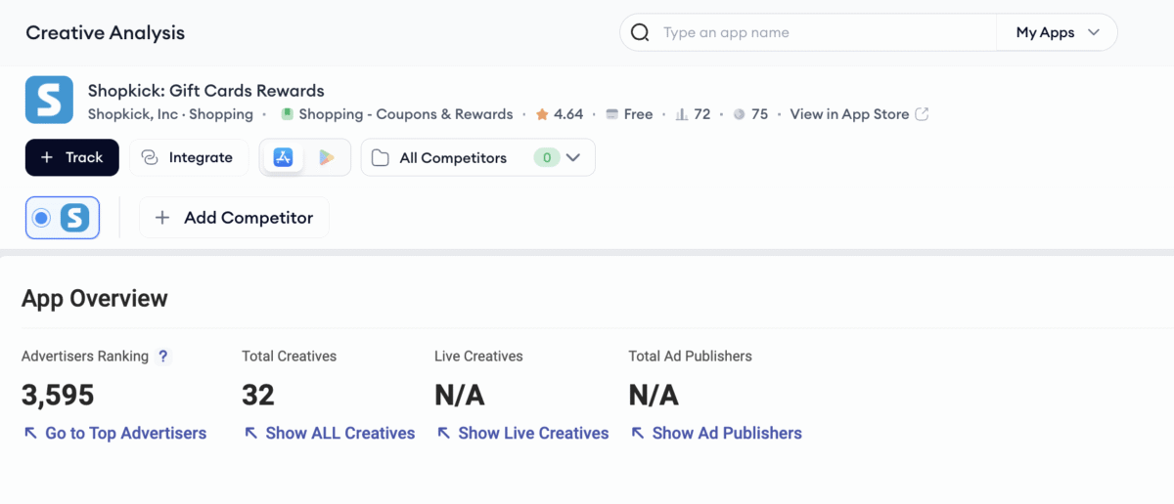The image size is (1174, 504).
Task: Open the My Apps dropdown
Action: tap(1057, 32)
